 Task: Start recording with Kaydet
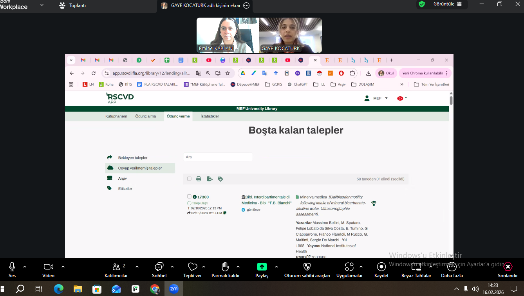coord(381,269)
